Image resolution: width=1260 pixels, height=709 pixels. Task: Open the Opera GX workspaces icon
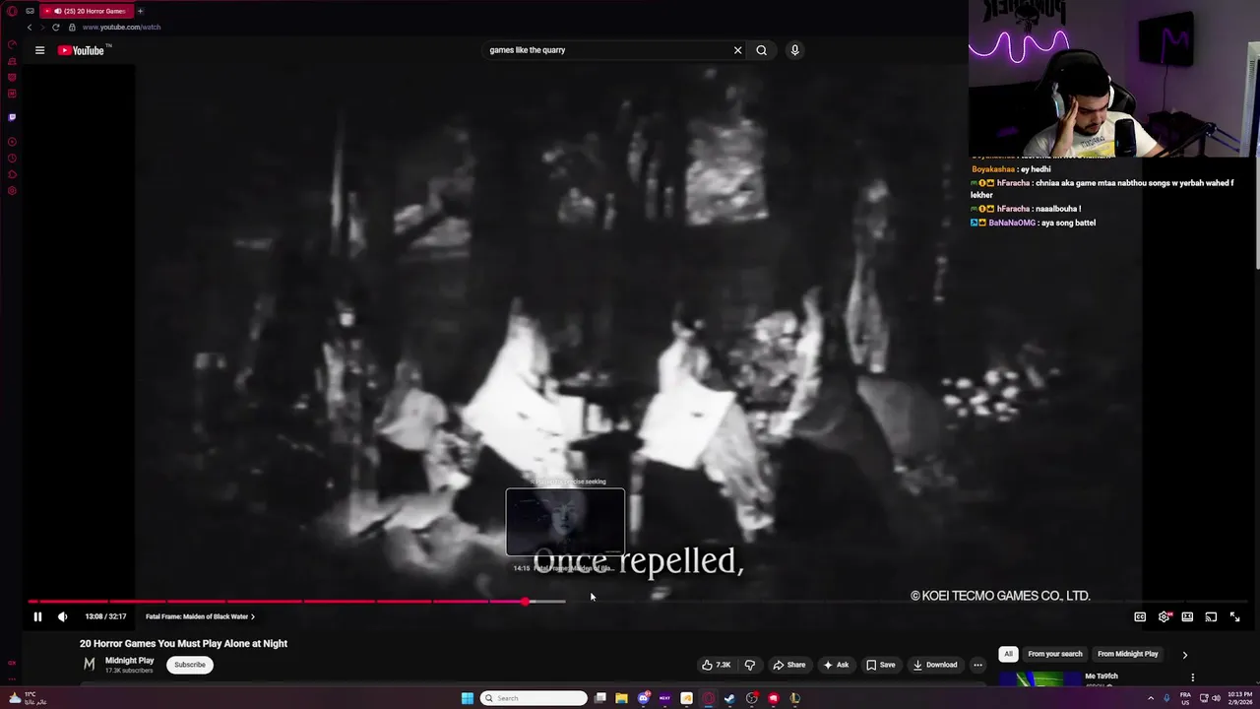[31, 11]
